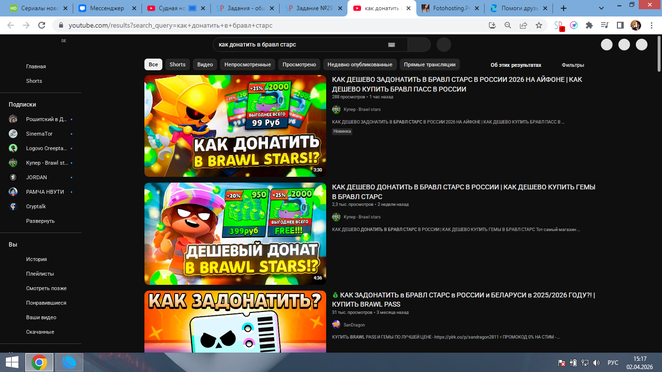Click the Chrome icon on the taskbar
Viewport: 662px width, 372px height.
39,362
